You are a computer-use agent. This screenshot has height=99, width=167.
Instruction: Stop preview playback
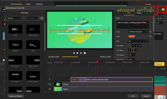click(85, 53)
